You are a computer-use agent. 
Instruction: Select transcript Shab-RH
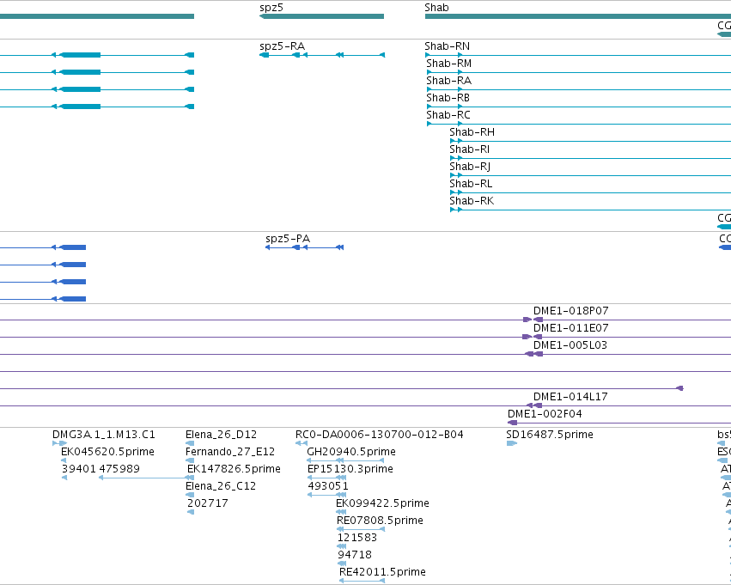click(472, 132)
